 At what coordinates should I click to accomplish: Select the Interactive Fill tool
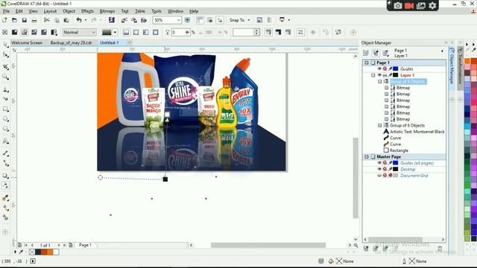(5, 208)
